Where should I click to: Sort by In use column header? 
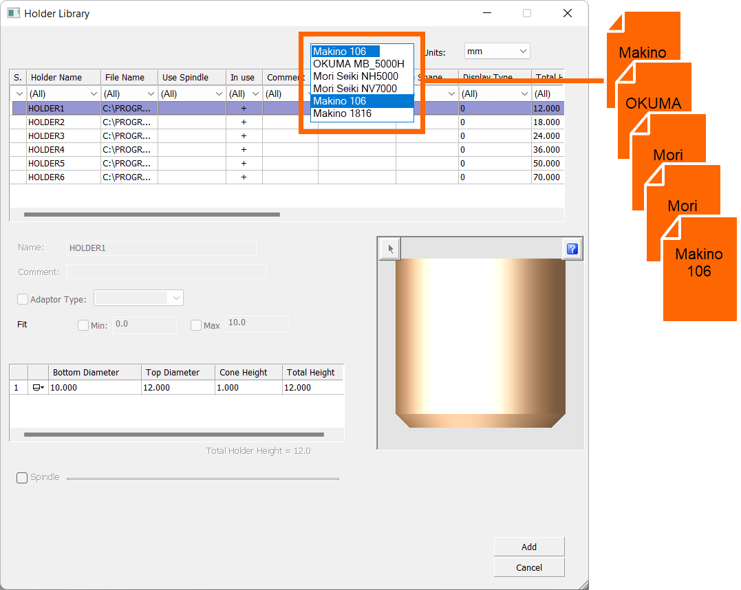(244, 77)
